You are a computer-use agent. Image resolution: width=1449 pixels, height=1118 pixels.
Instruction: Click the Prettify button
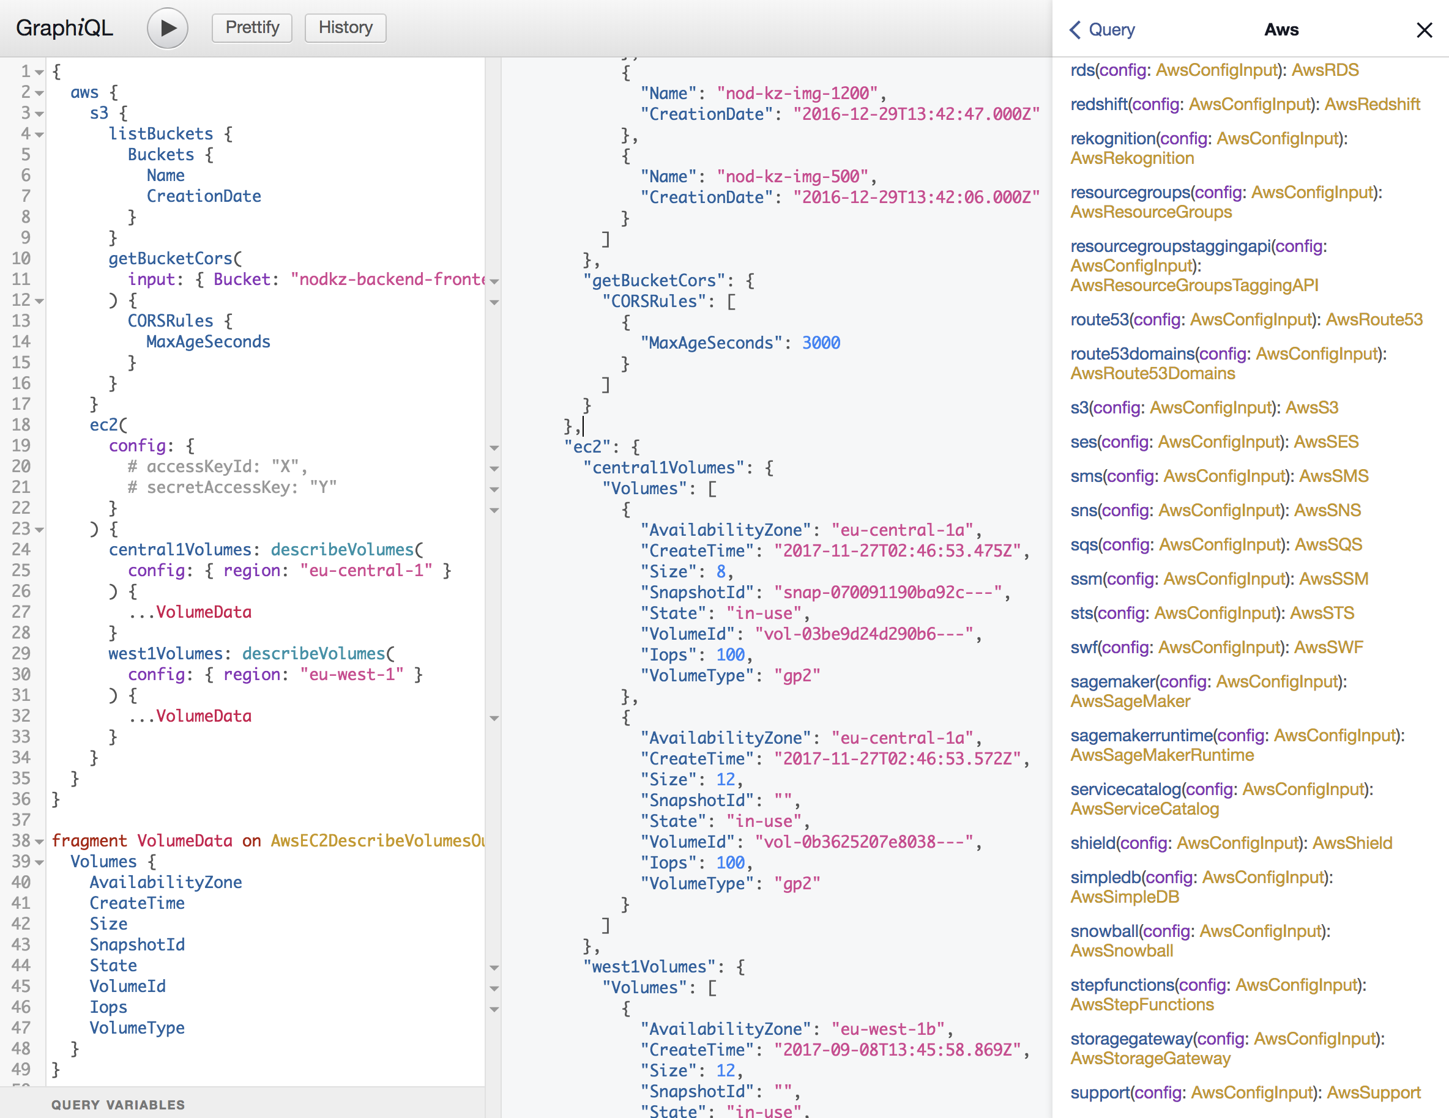coord(252,28)
